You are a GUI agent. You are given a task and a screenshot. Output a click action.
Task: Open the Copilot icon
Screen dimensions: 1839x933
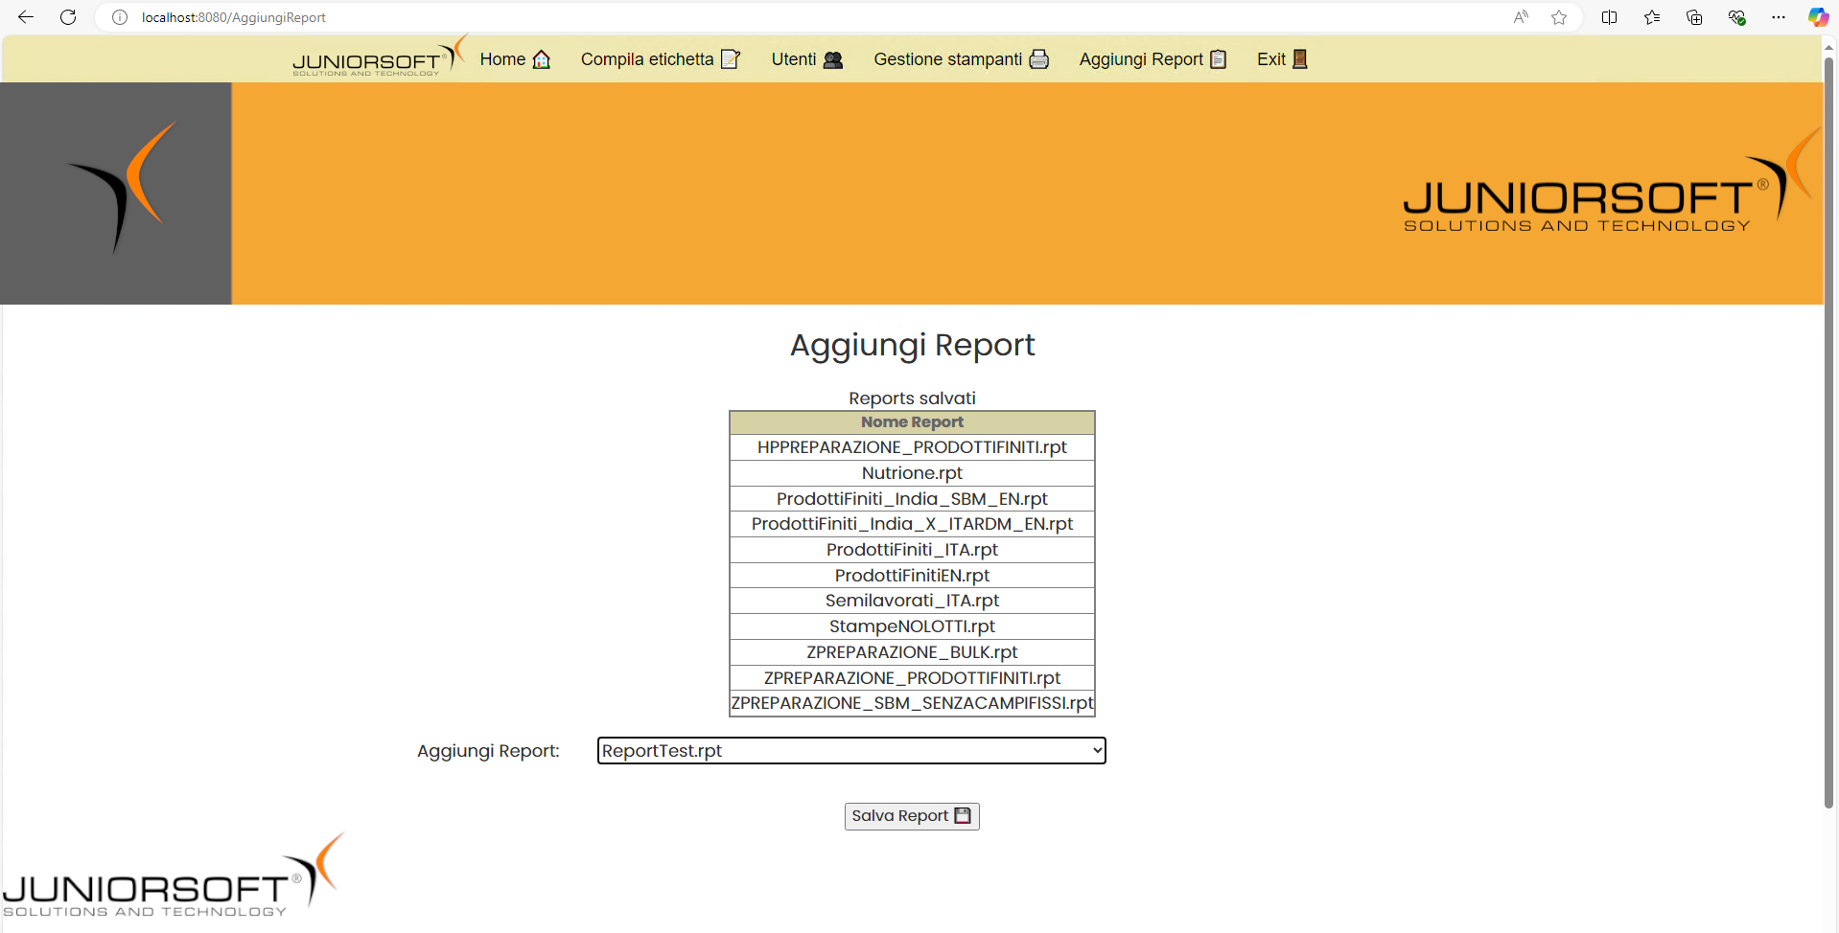click(x=1818, y=17)
